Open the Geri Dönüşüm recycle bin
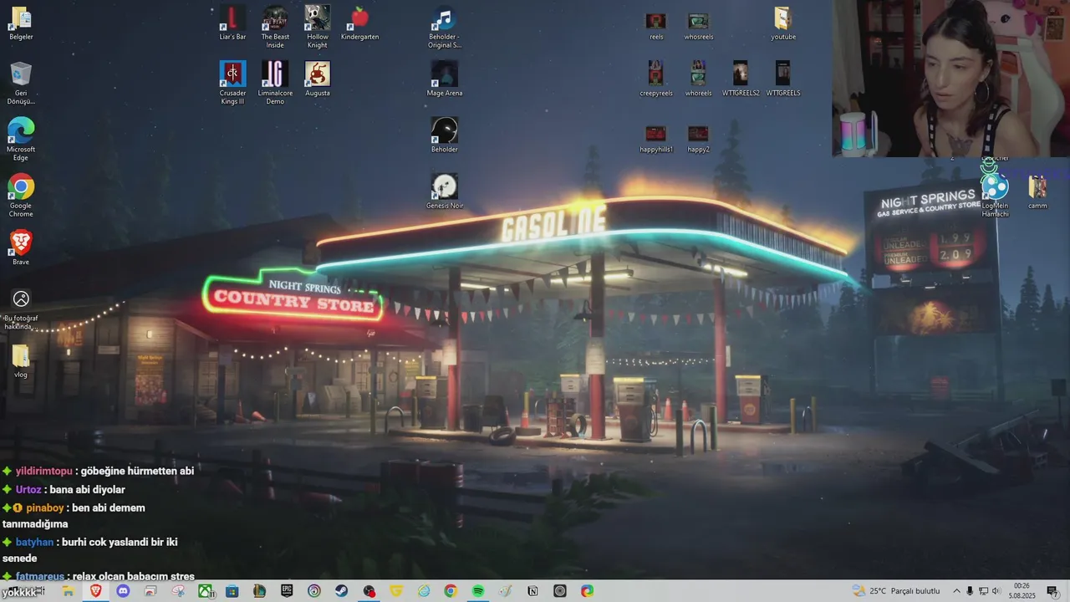This screenshot has height=602, width=1070. coord(21,84)
